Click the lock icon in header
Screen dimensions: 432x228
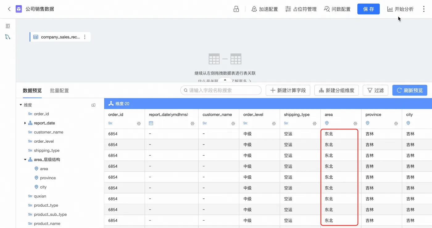pyautogui.click(x=236, y=9)
